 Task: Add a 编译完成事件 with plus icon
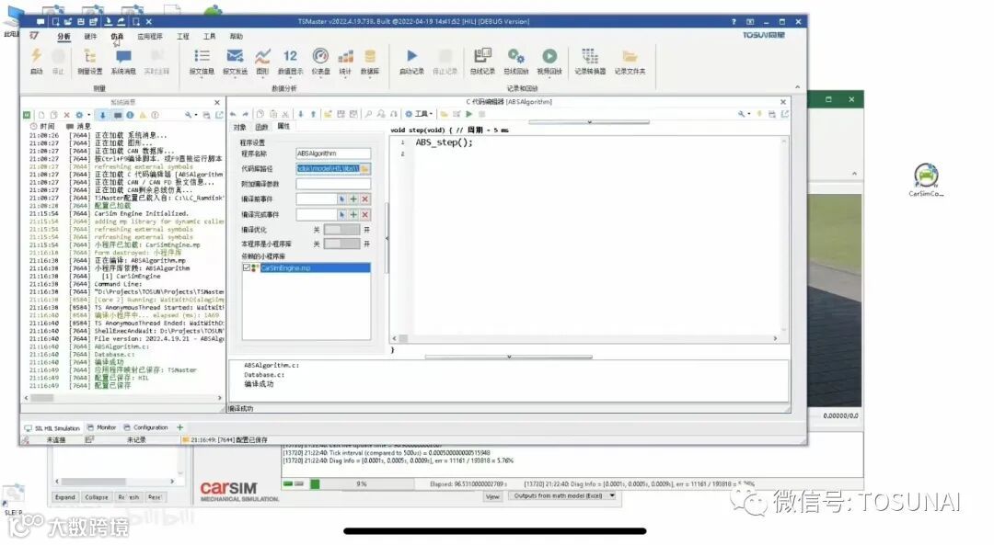coord(353,214)
